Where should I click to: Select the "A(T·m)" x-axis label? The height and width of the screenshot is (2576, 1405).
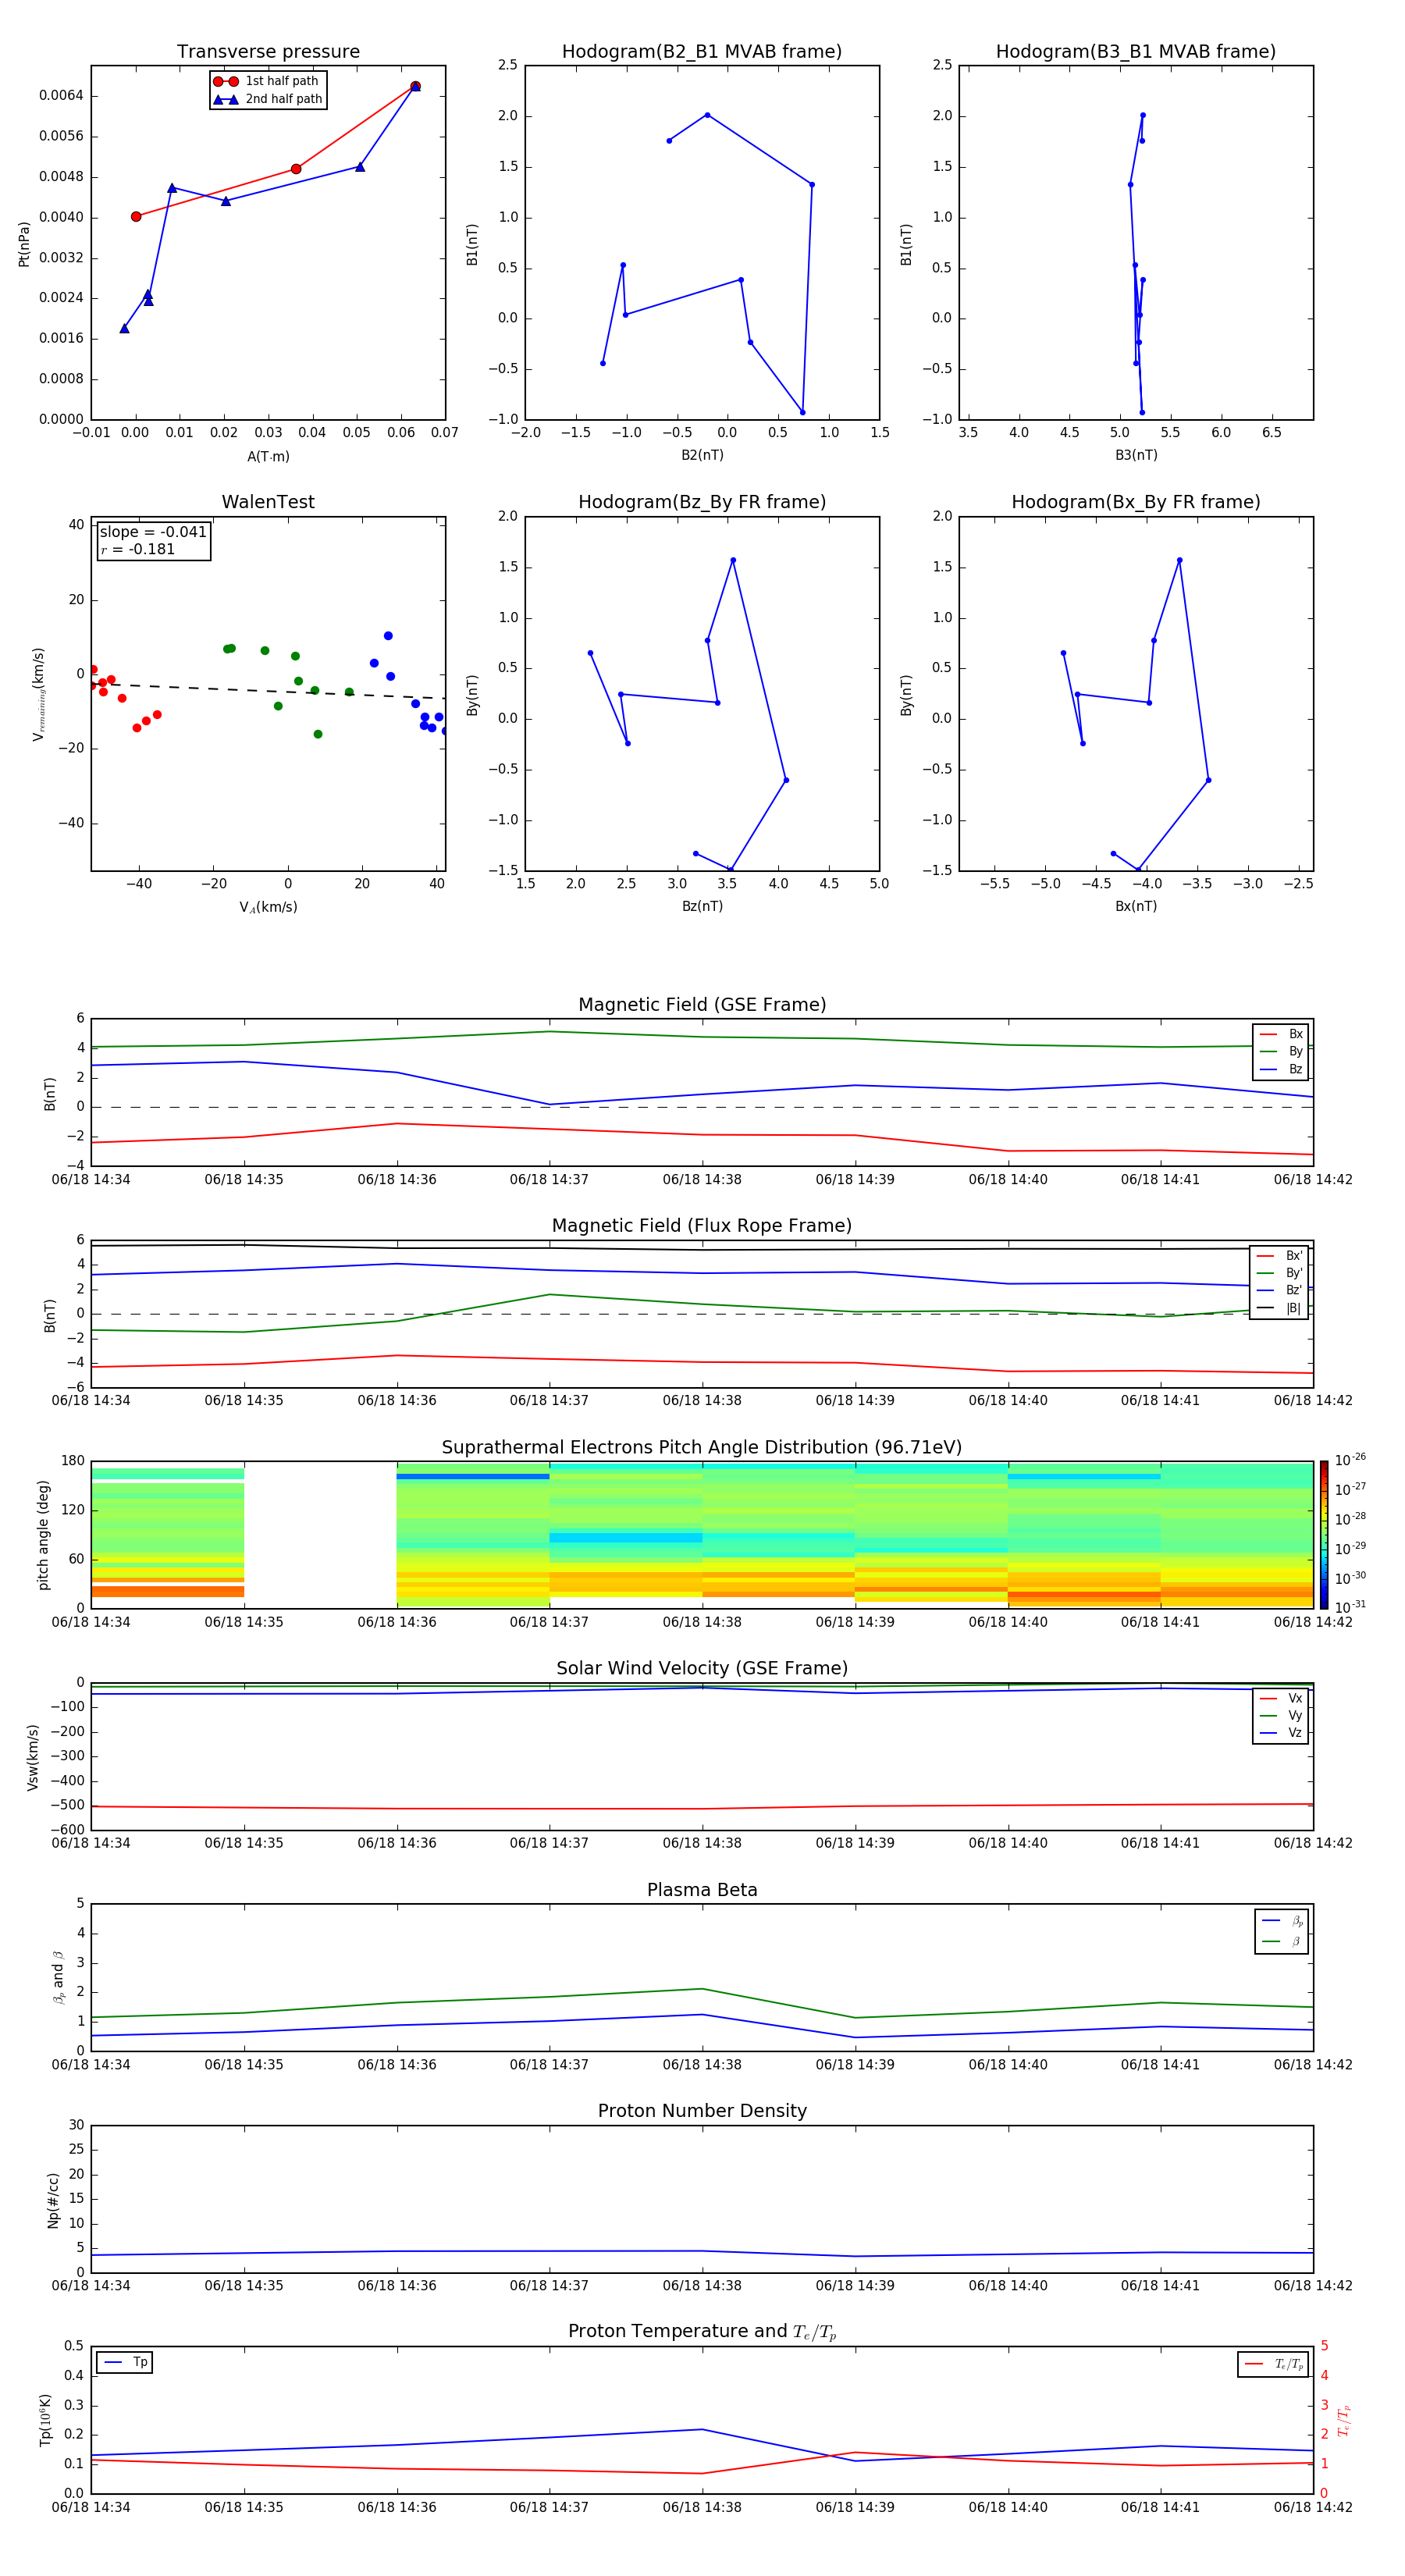tap(268, 457)
